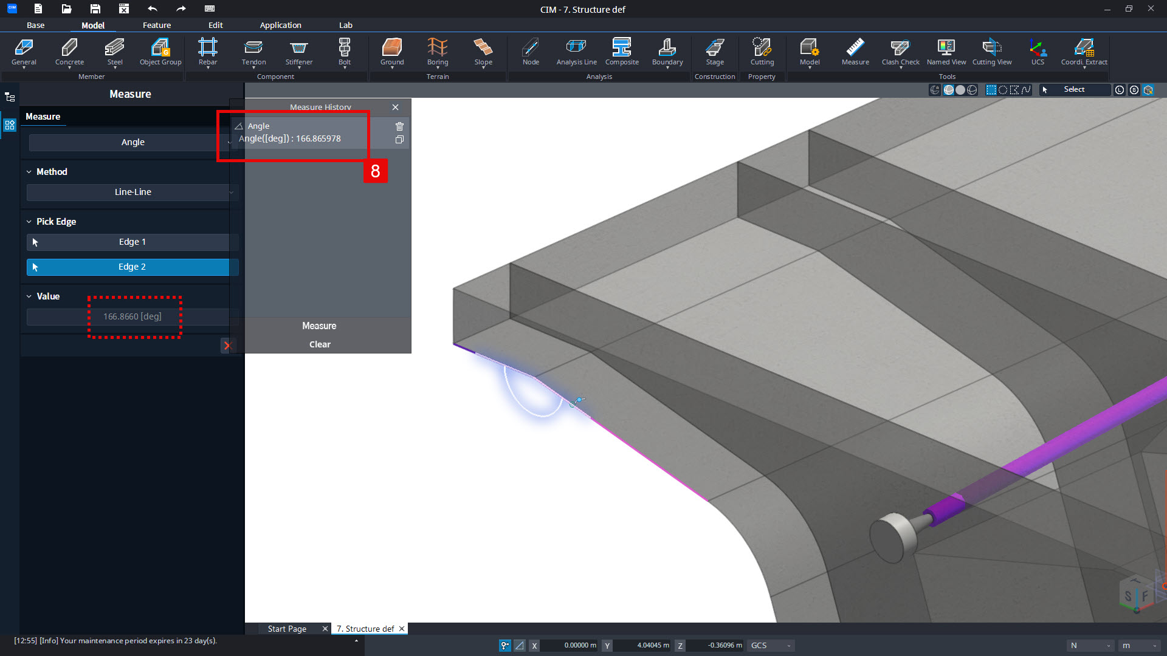1167x656 pixels.
Task: Toggle the Edge 2 pick button
Action: pos(133,267)
